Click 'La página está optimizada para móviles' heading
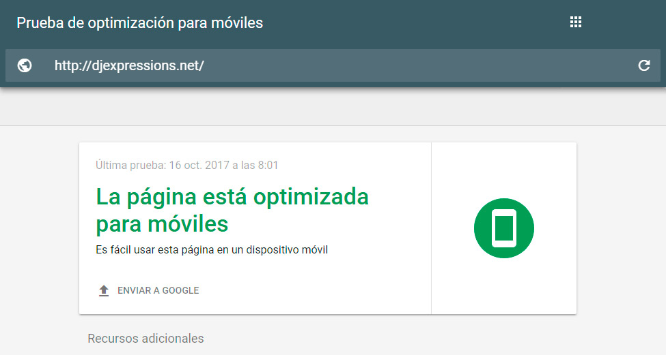The image size is (666, 355). tap(232, 210)
